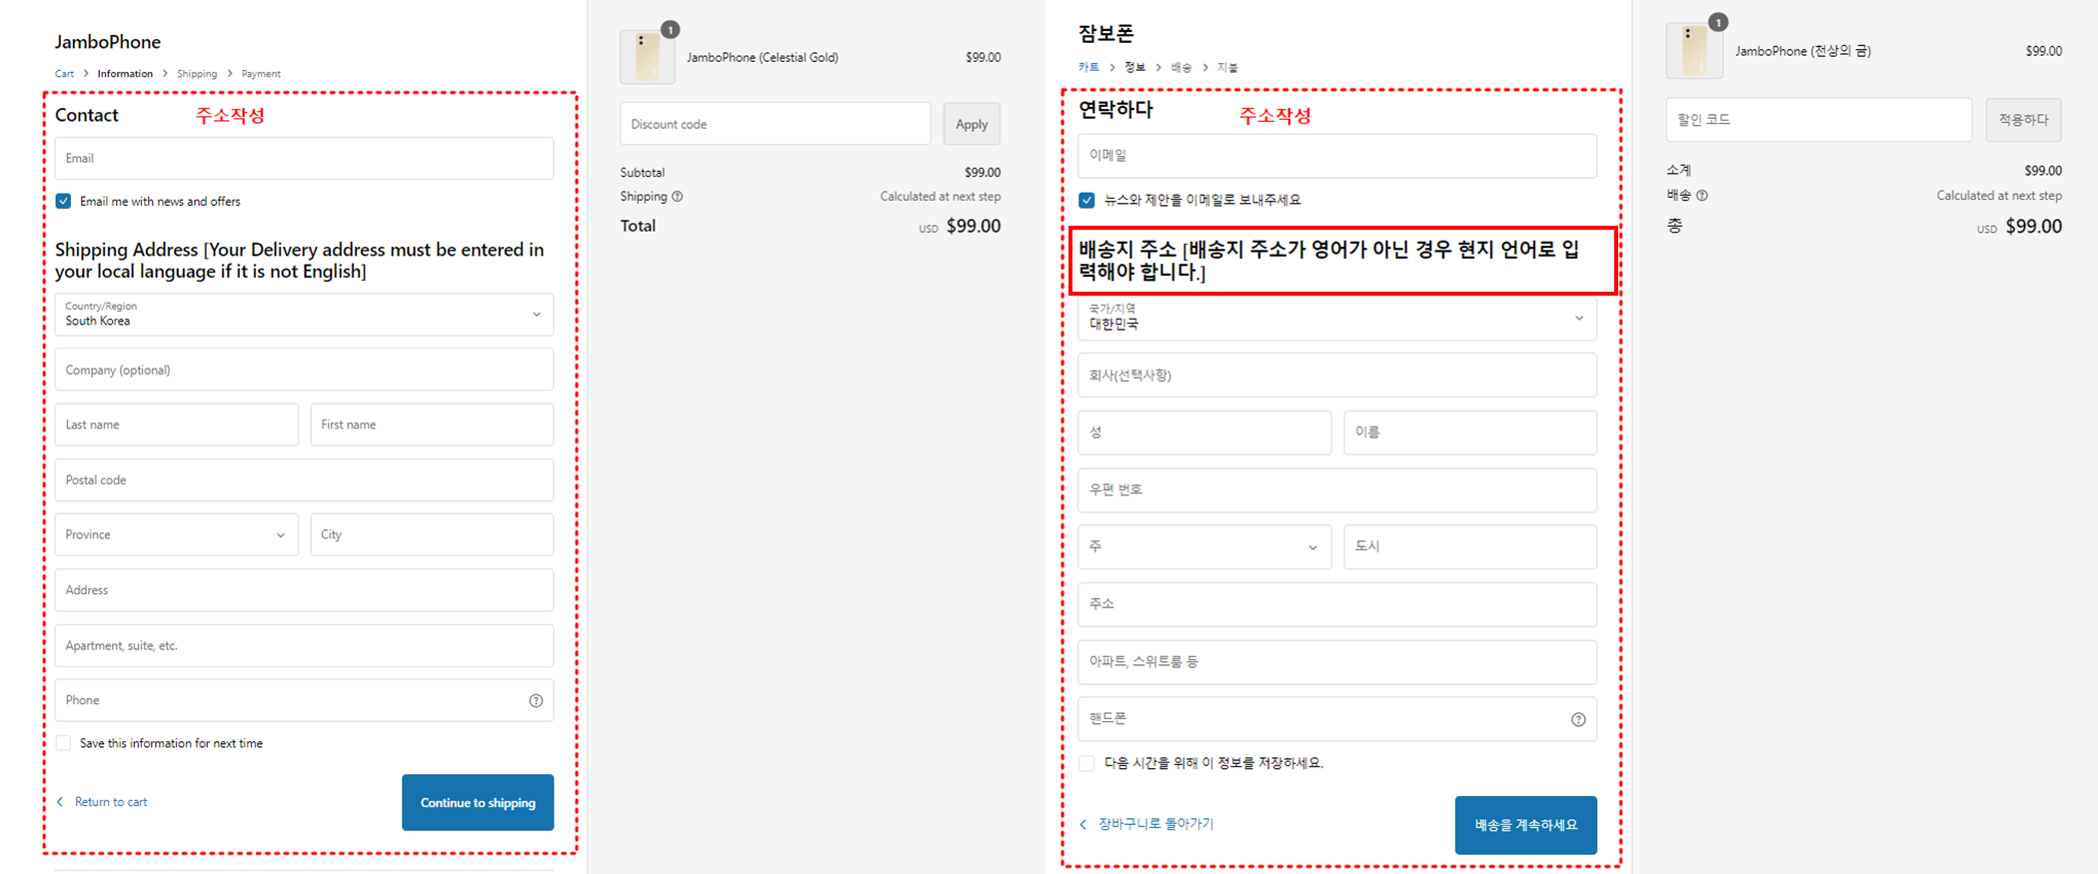Check Save this information for next time

64,743
